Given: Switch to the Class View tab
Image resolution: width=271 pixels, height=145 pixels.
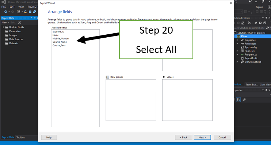Looking at the screenshot, I should pyautogui.click(x=265, y=84).
